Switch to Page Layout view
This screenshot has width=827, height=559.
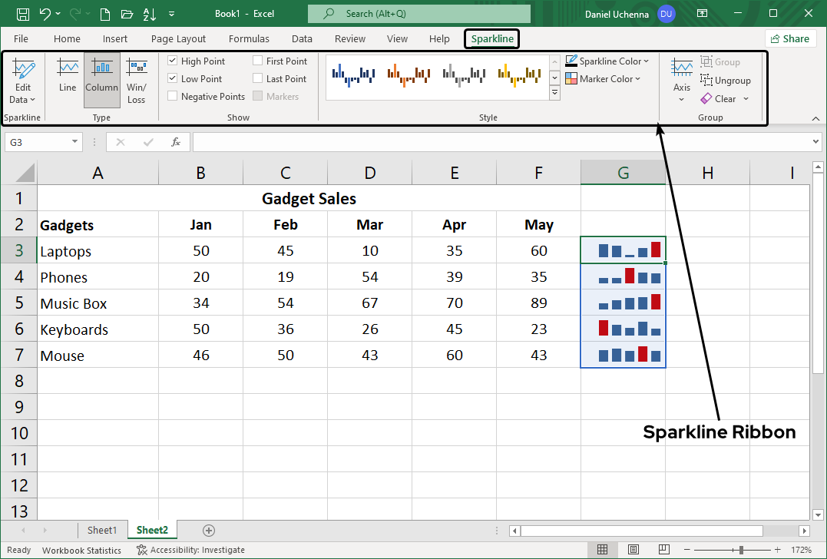point(633,550)
